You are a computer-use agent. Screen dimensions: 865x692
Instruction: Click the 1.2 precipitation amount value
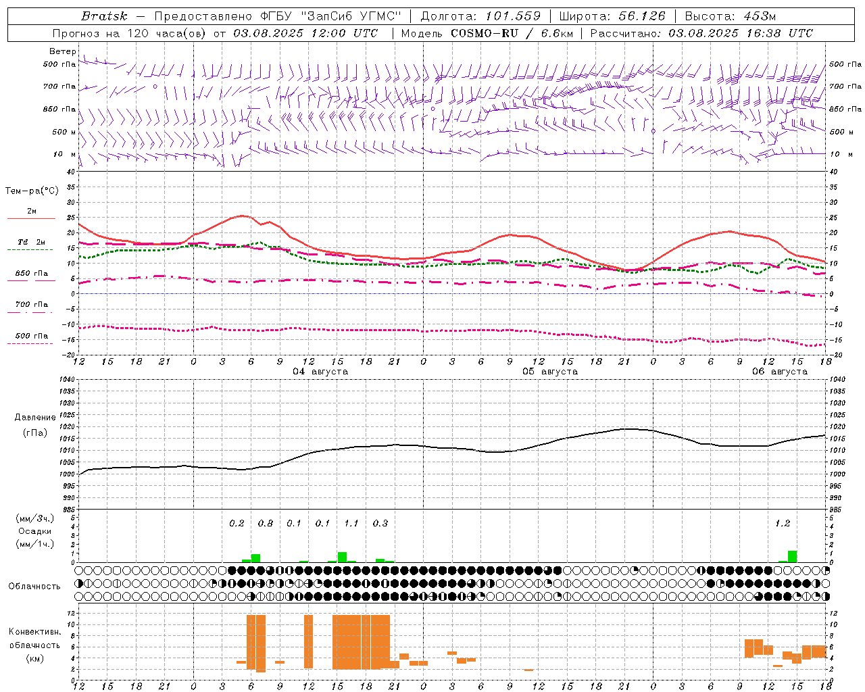[x=783, y=523]
